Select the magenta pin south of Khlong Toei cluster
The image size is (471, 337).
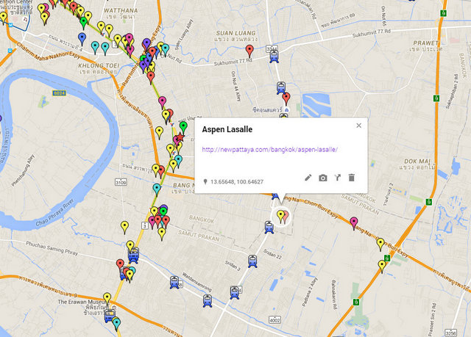[x=162, y=103]
